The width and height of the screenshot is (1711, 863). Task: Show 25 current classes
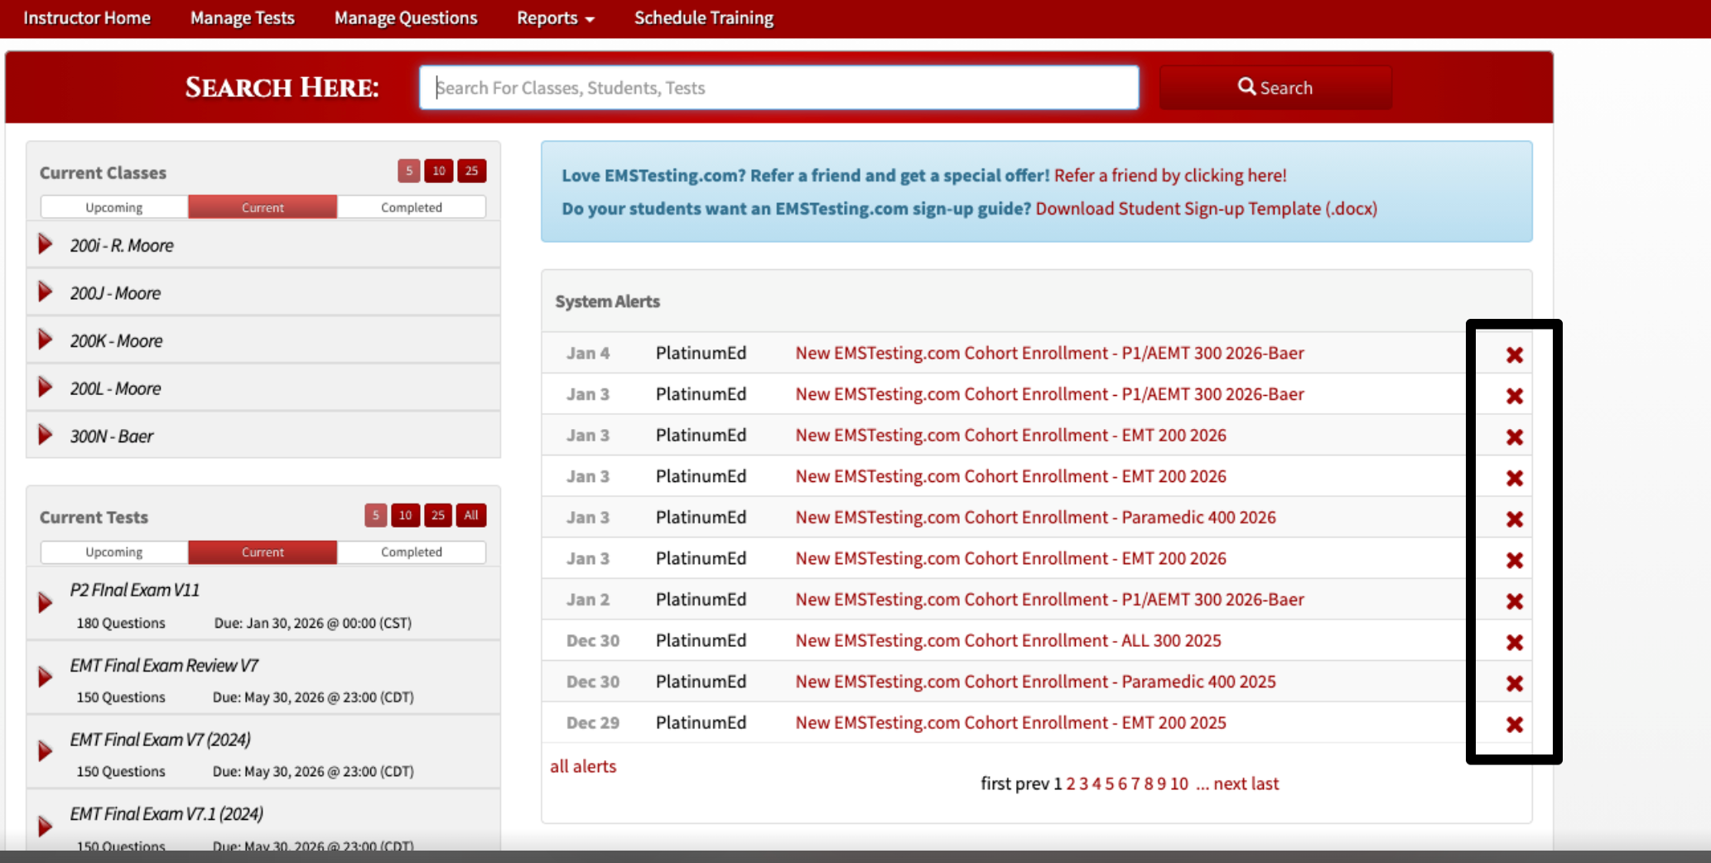click(x=471, y=171)
